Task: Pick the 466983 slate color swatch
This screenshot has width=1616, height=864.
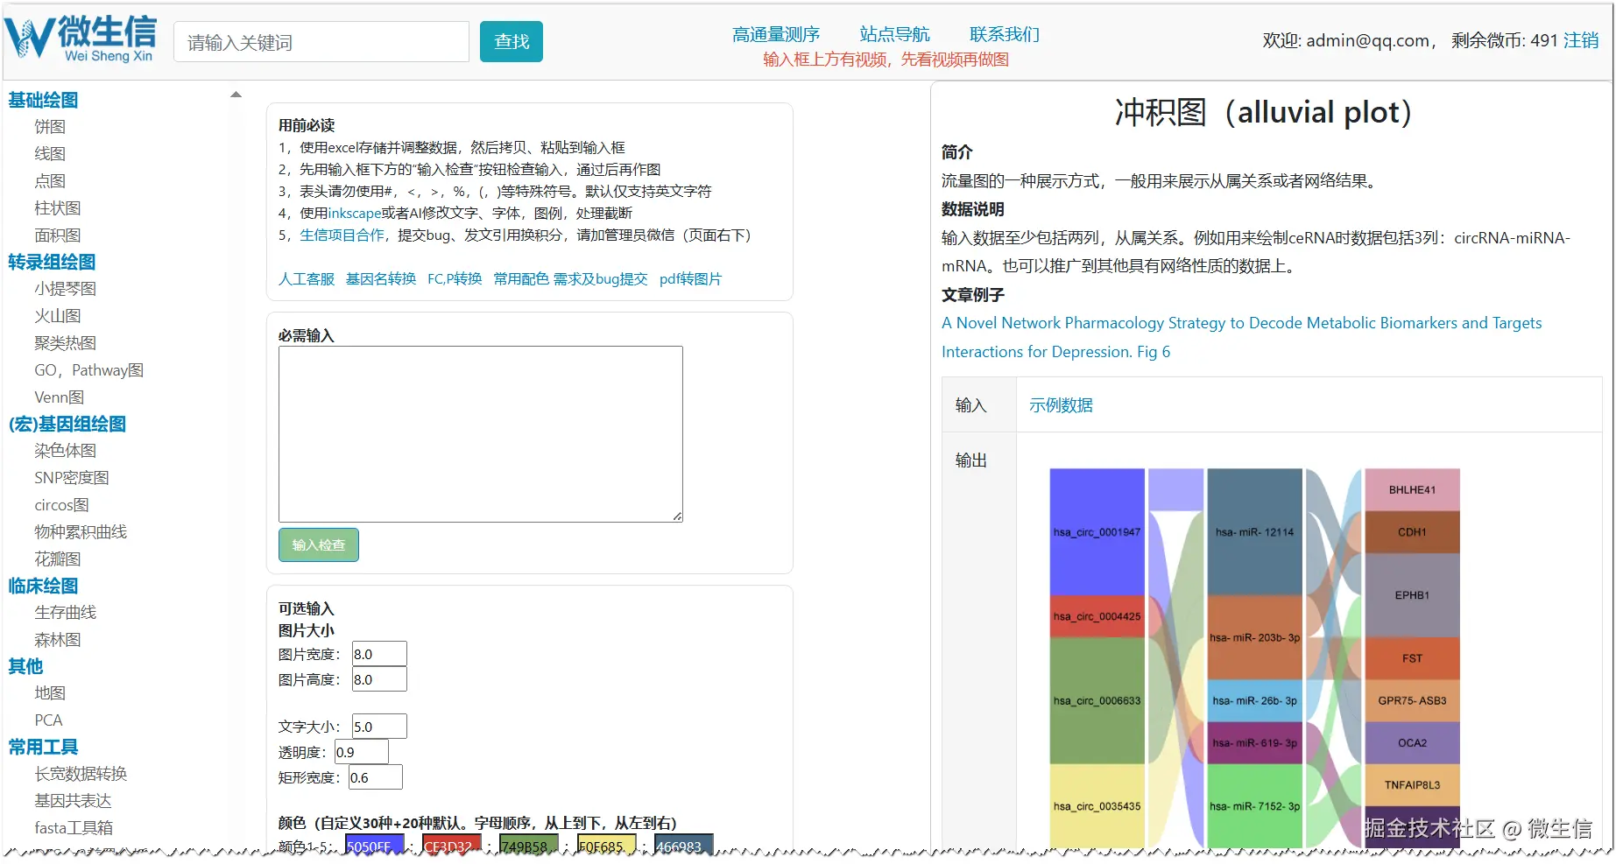Action: click(683, 845)
